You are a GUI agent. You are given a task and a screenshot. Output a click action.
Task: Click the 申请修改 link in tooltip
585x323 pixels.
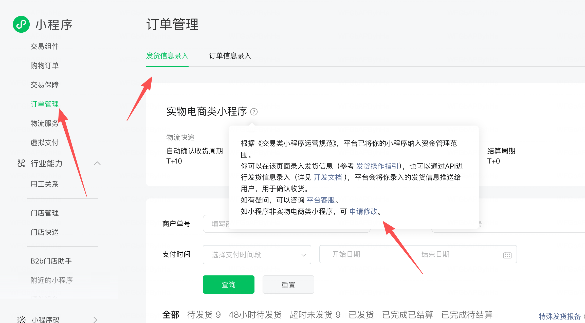[x=363, y=211]
